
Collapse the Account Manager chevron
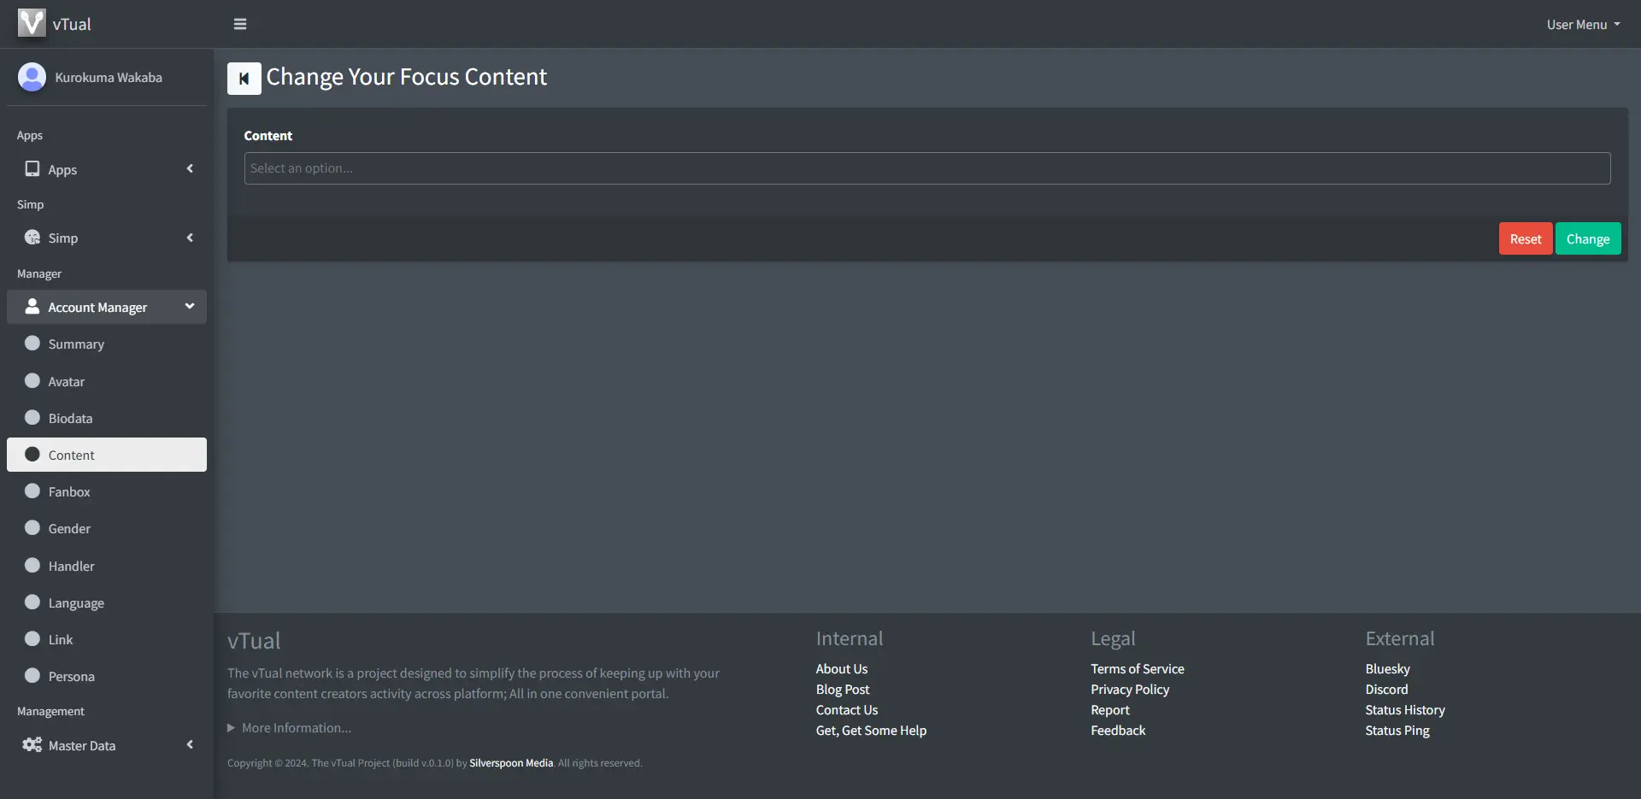tap(190, 307)
